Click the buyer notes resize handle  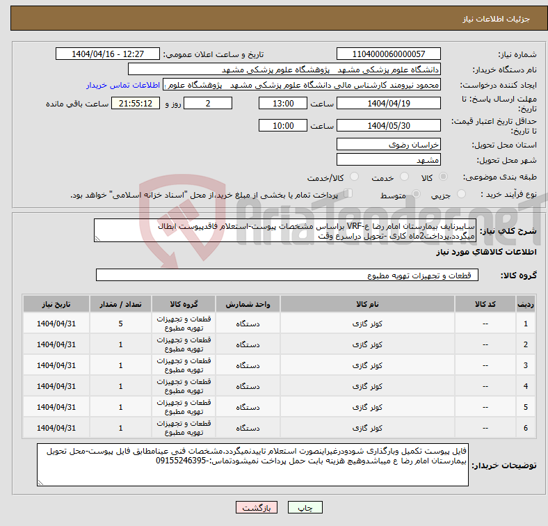[x=40, y=483]
